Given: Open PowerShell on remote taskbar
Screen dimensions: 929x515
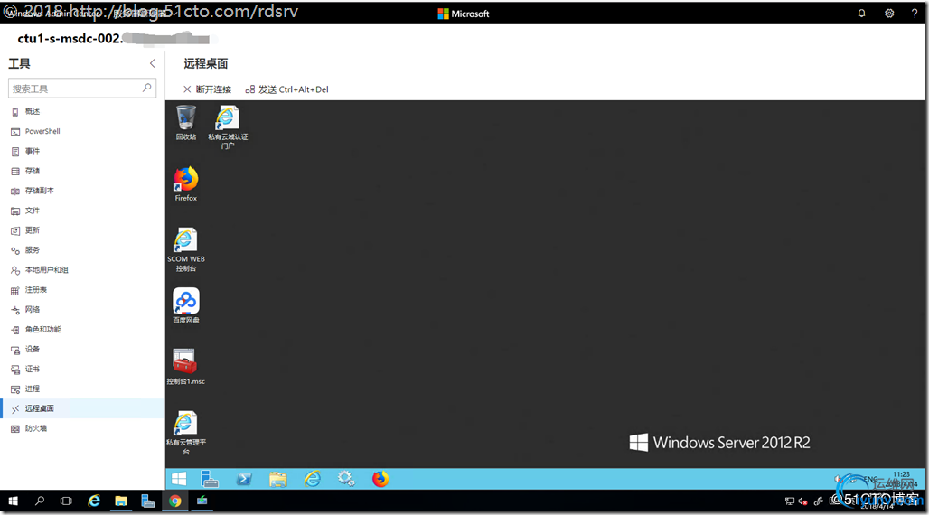Looking at the screenshot, I should point(243,479).
